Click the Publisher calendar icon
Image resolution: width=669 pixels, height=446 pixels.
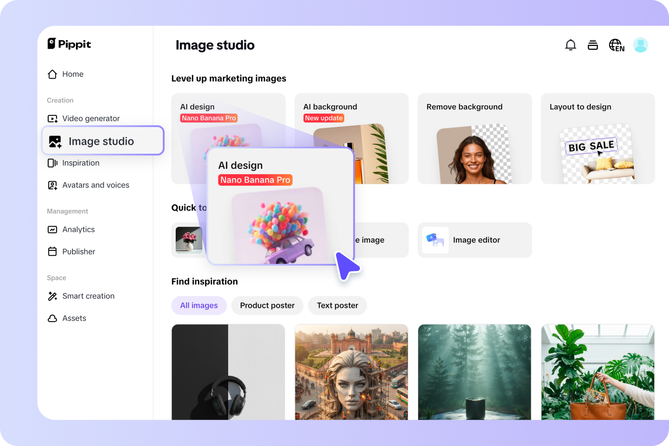pyautogui.click(x=52, y=251)
